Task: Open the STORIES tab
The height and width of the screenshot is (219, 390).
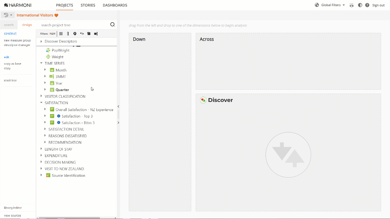Action: click(88, 5)
